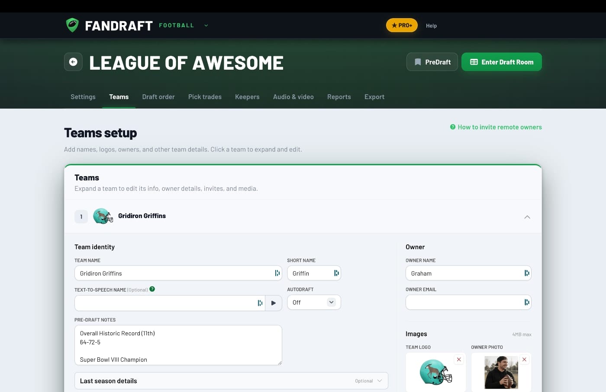
Task: Open the Pick trades tab
Action: click(x=205, y=97)
